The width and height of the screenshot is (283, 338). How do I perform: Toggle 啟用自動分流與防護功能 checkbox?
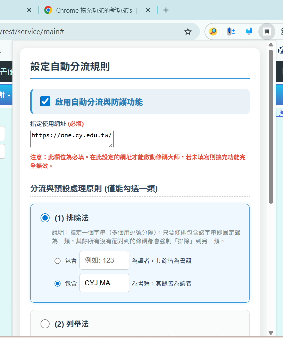pyautogui.click(x=45, y=101)
